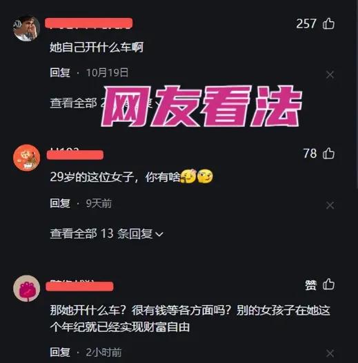This screenshot has height=363, width=358.
Task: Open the second commenter's redacted username
Action: click(75, 155)
